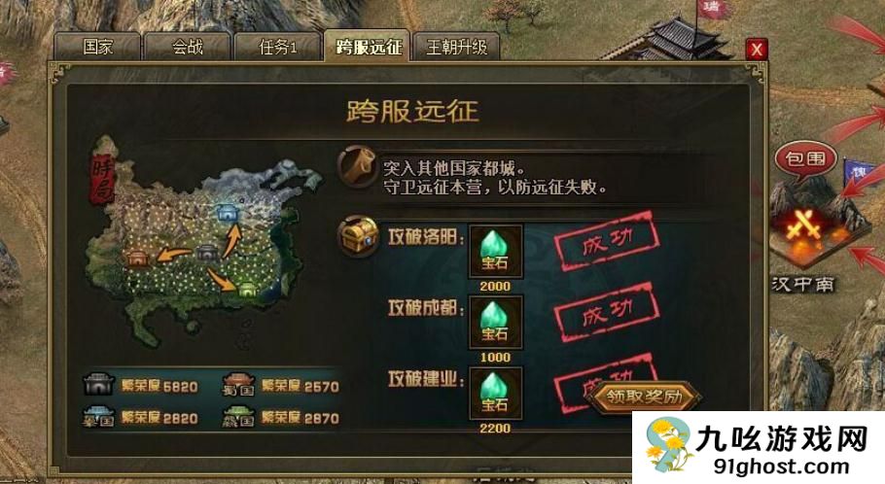Click the scroll objective icon
This screenshot has height=484, width=885.
click(357, 166)
